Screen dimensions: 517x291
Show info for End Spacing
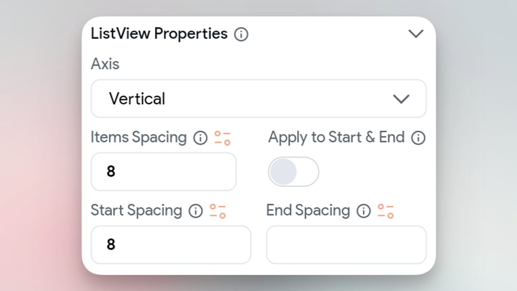click(x=364, y=211)
